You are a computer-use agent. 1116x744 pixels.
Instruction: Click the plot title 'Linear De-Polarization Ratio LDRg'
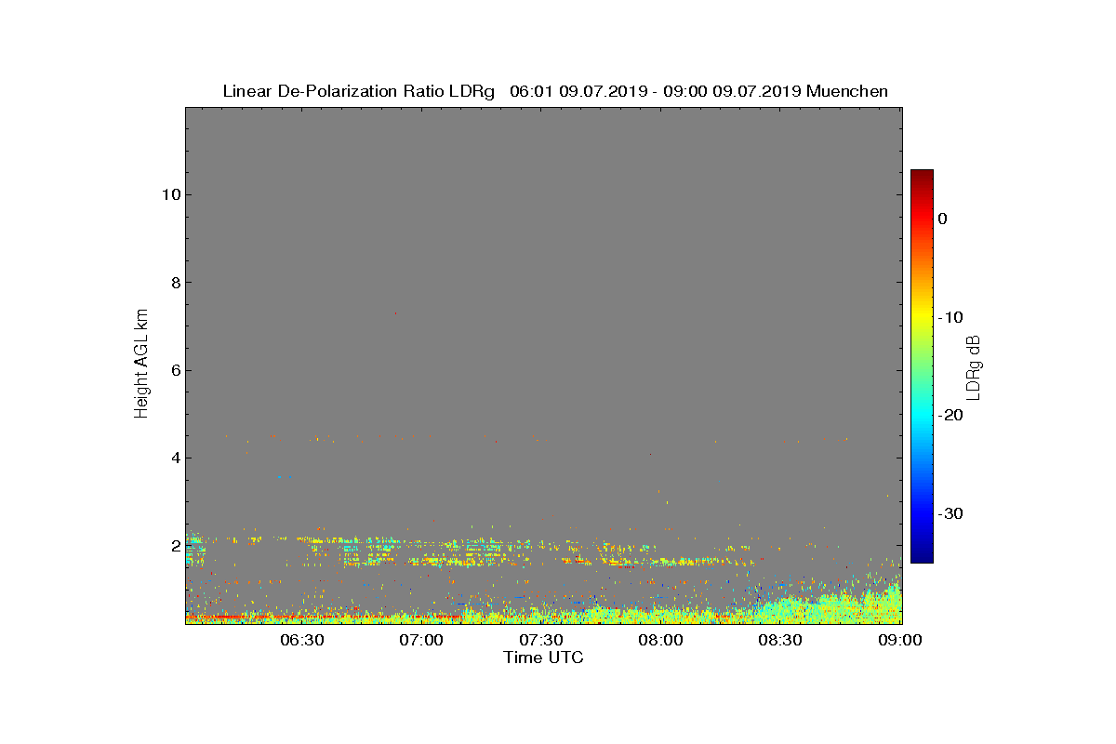pos(359,91)
